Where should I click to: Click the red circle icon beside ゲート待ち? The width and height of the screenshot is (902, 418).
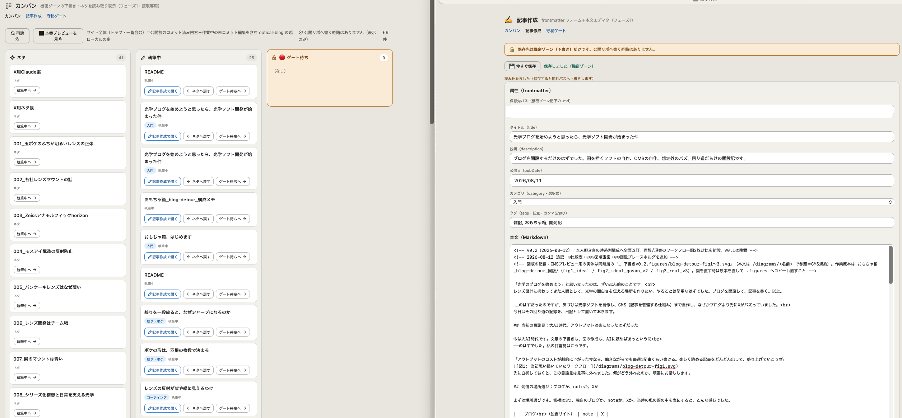coord(282,57)
